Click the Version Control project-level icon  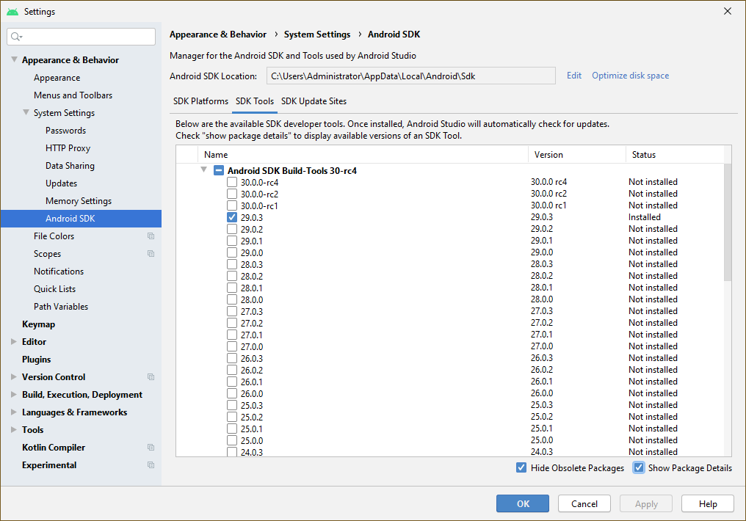pyautogui.click(x=151, y=377)
